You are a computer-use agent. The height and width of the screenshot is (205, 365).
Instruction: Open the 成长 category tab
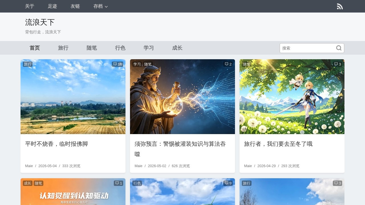click(x=177, y=48)
